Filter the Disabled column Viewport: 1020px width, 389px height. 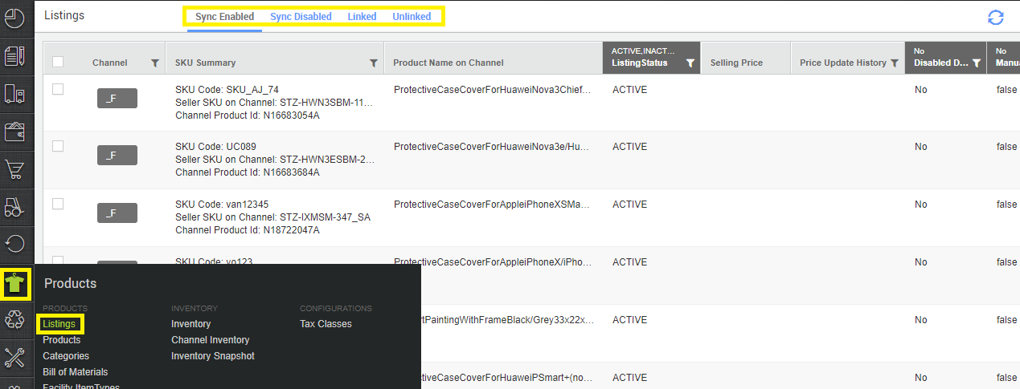pos(976,63)
